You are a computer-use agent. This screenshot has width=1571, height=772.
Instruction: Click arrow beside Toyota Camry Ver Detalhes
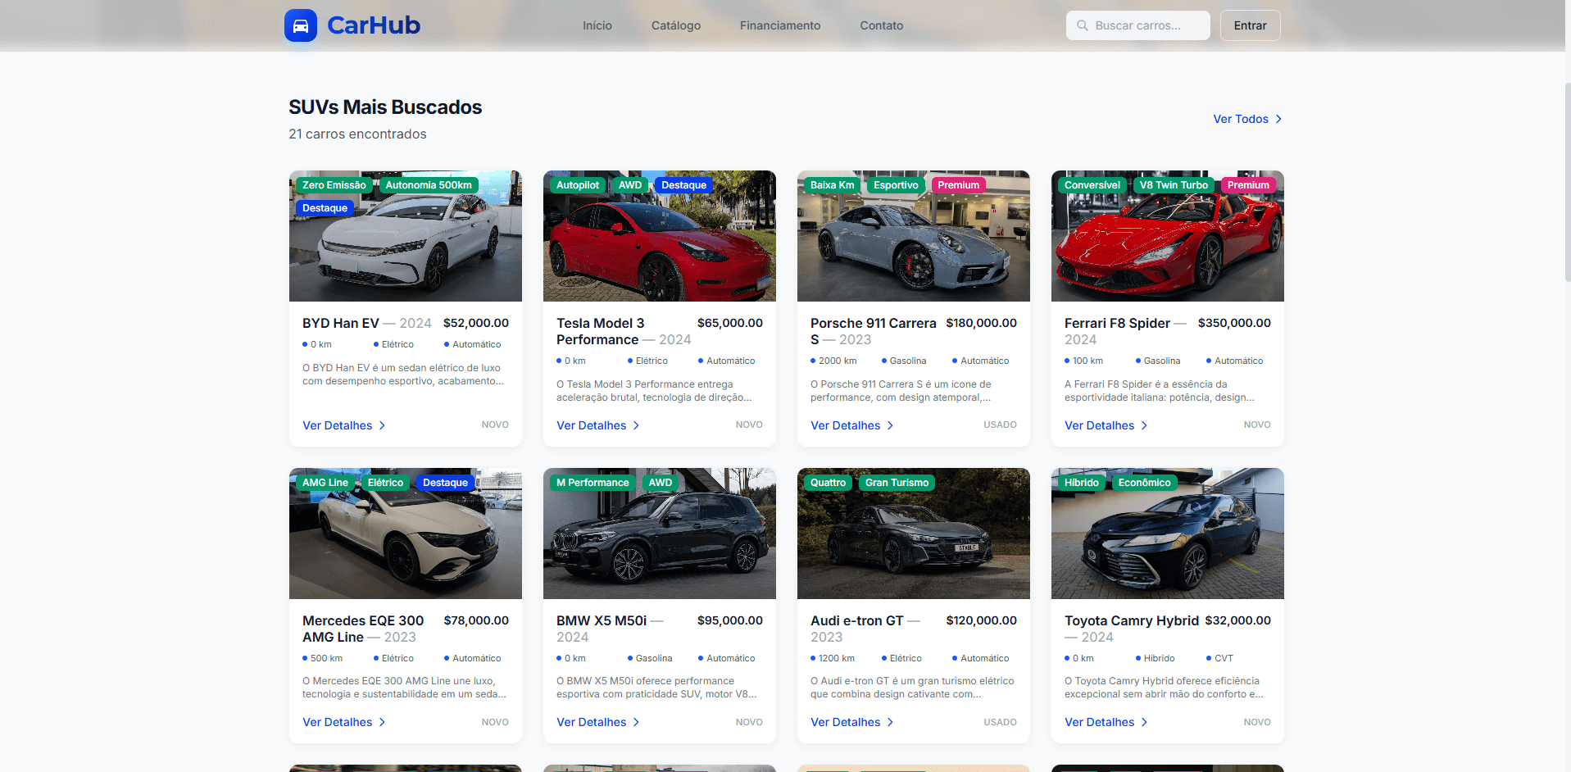(x=1143, y=722)
